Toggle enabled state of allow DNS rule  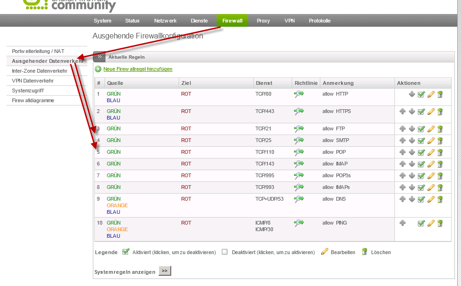click(421, 200)
